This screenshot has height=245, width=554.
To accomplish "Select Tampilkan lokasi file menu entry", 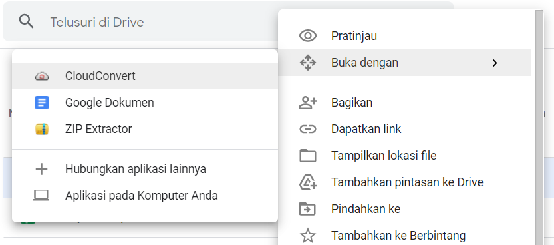I will tap(404, 156).
